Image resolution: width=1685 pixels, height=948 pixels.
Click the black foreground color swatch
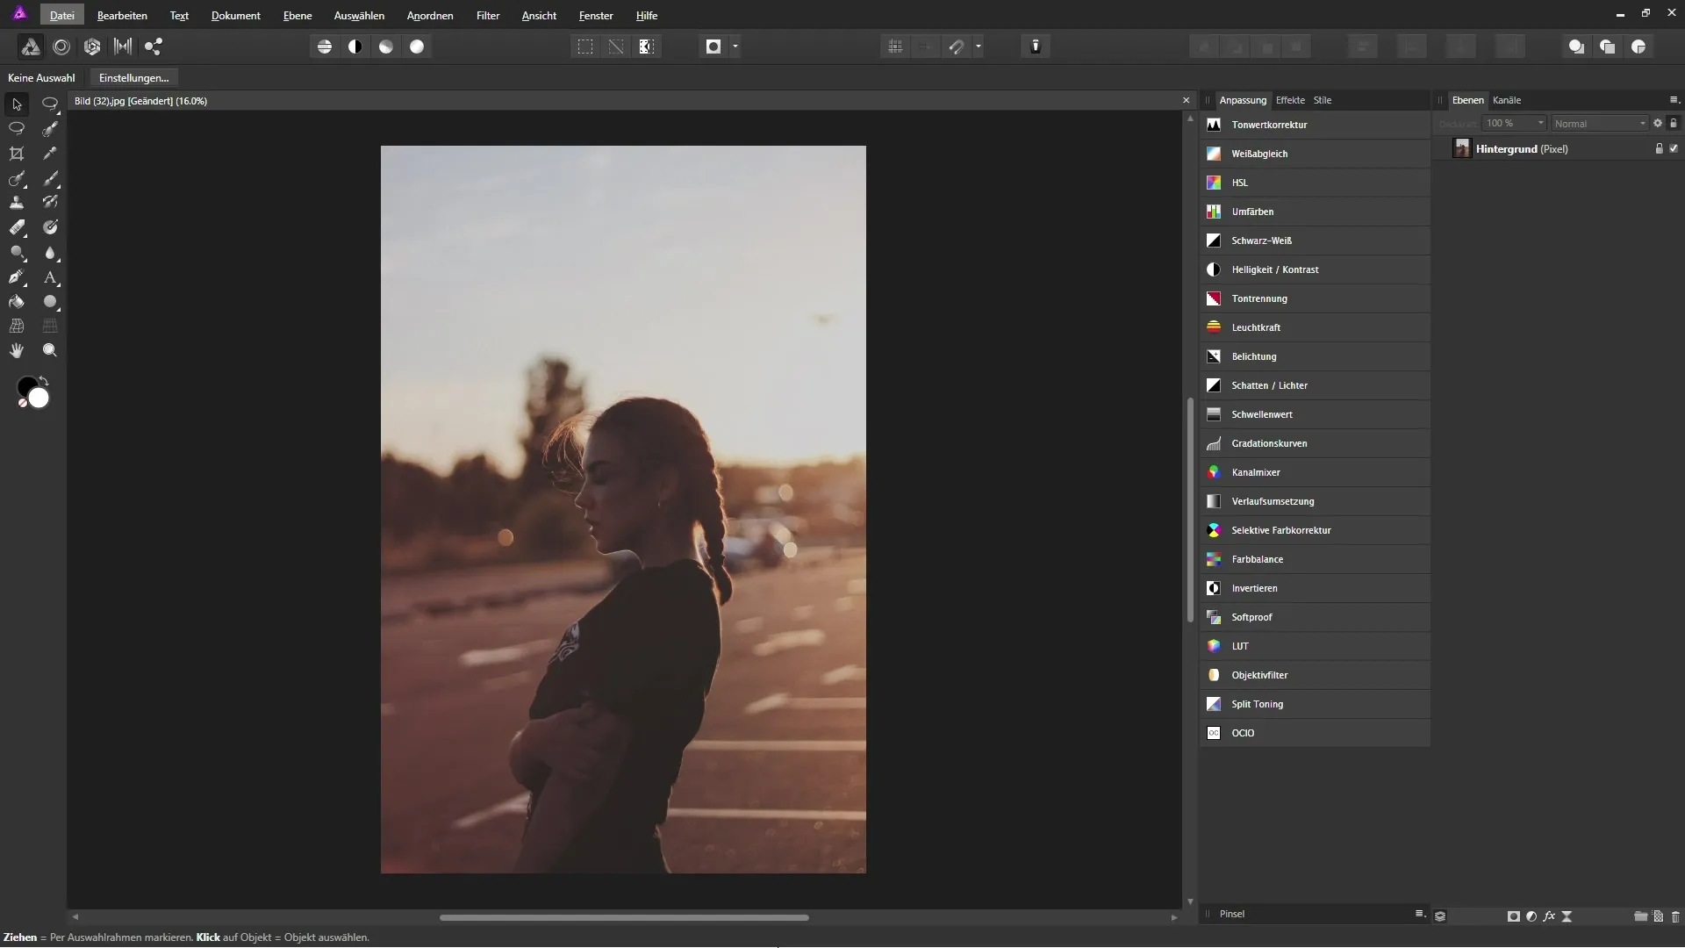25,384
